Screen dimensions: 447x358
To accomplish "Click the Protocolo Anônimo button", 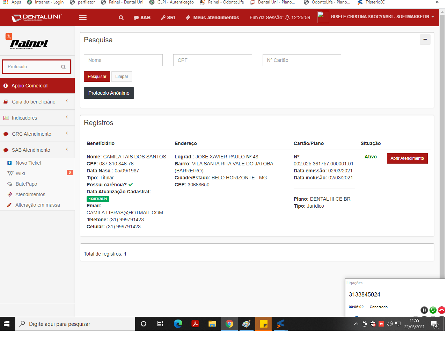I will [x=109, y=93].
